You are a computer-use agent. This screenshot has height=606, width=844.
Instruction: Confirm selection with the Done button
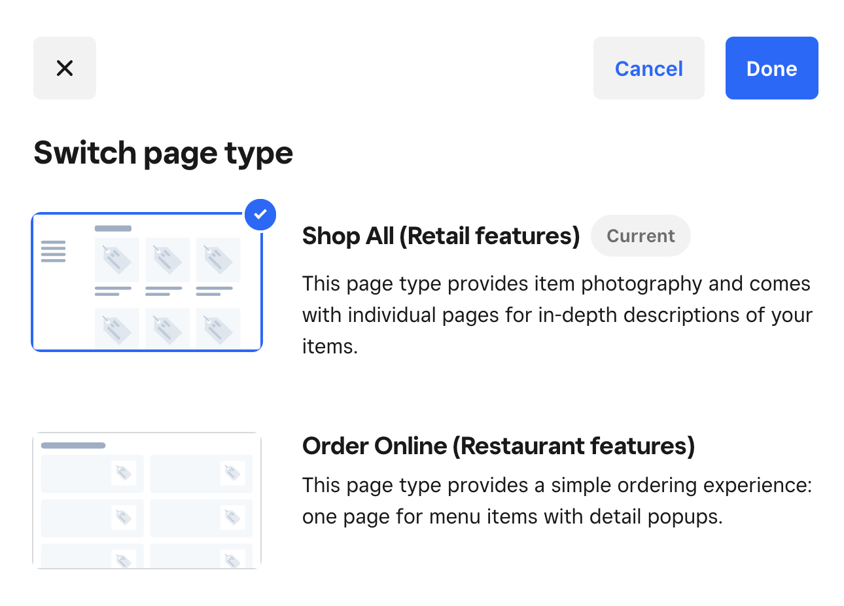(x=772, y=68)
